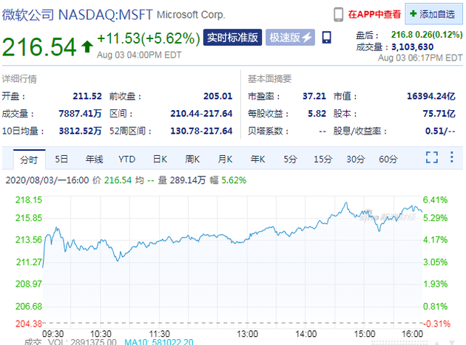Click the share capital 75.71亿
The image size is (466, 345).
(x=439, y=114)
